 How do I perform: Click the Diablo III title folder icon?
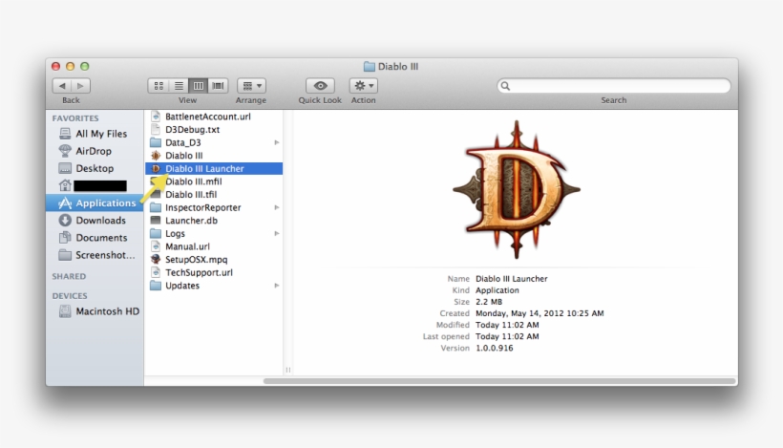[x=369, y=67]
